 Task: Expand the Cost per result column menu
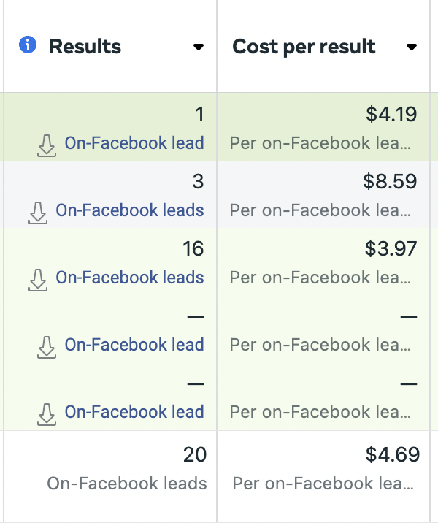coord(412,47)
